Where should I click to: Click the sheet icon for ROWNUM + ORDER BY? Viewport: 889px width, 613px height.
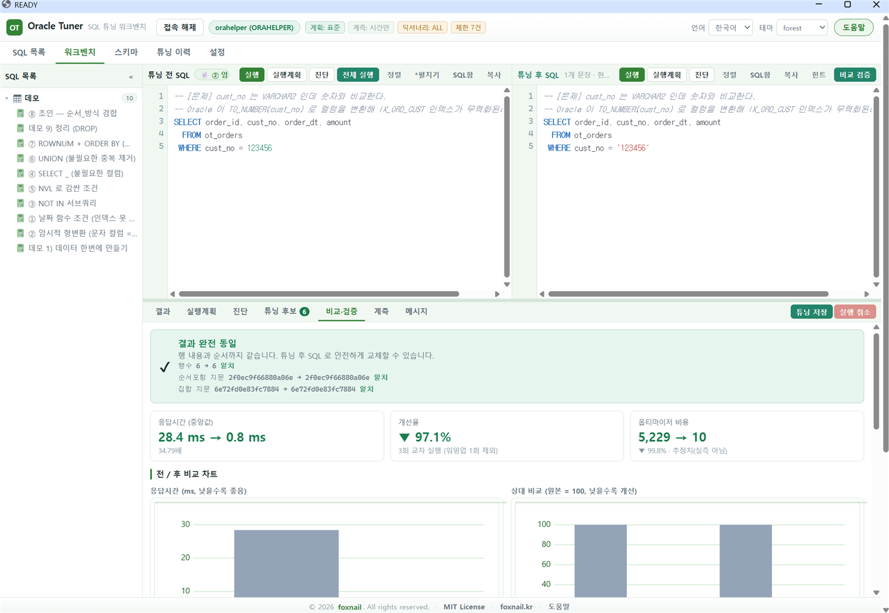coord(21,143)
